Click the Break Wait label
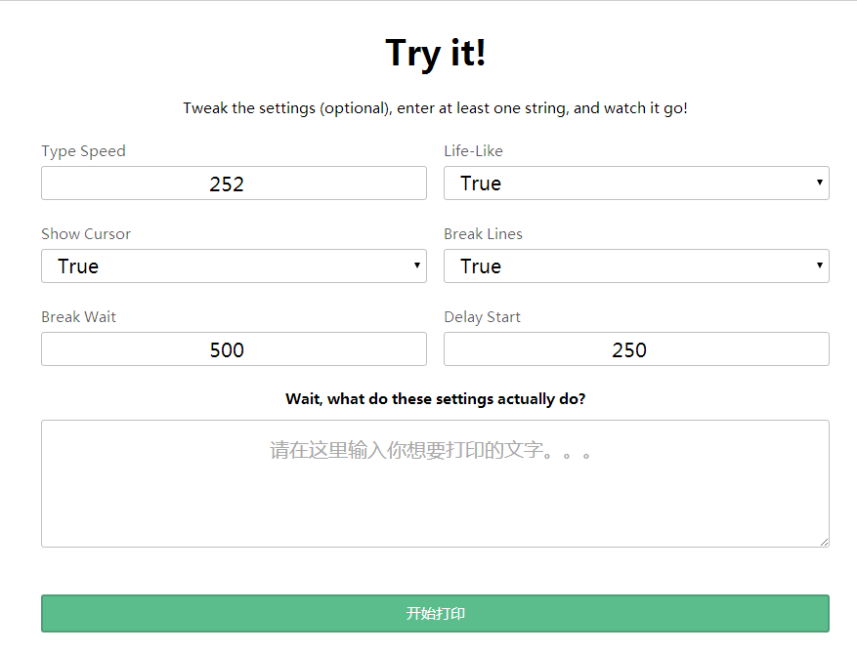 click(79, 317)
